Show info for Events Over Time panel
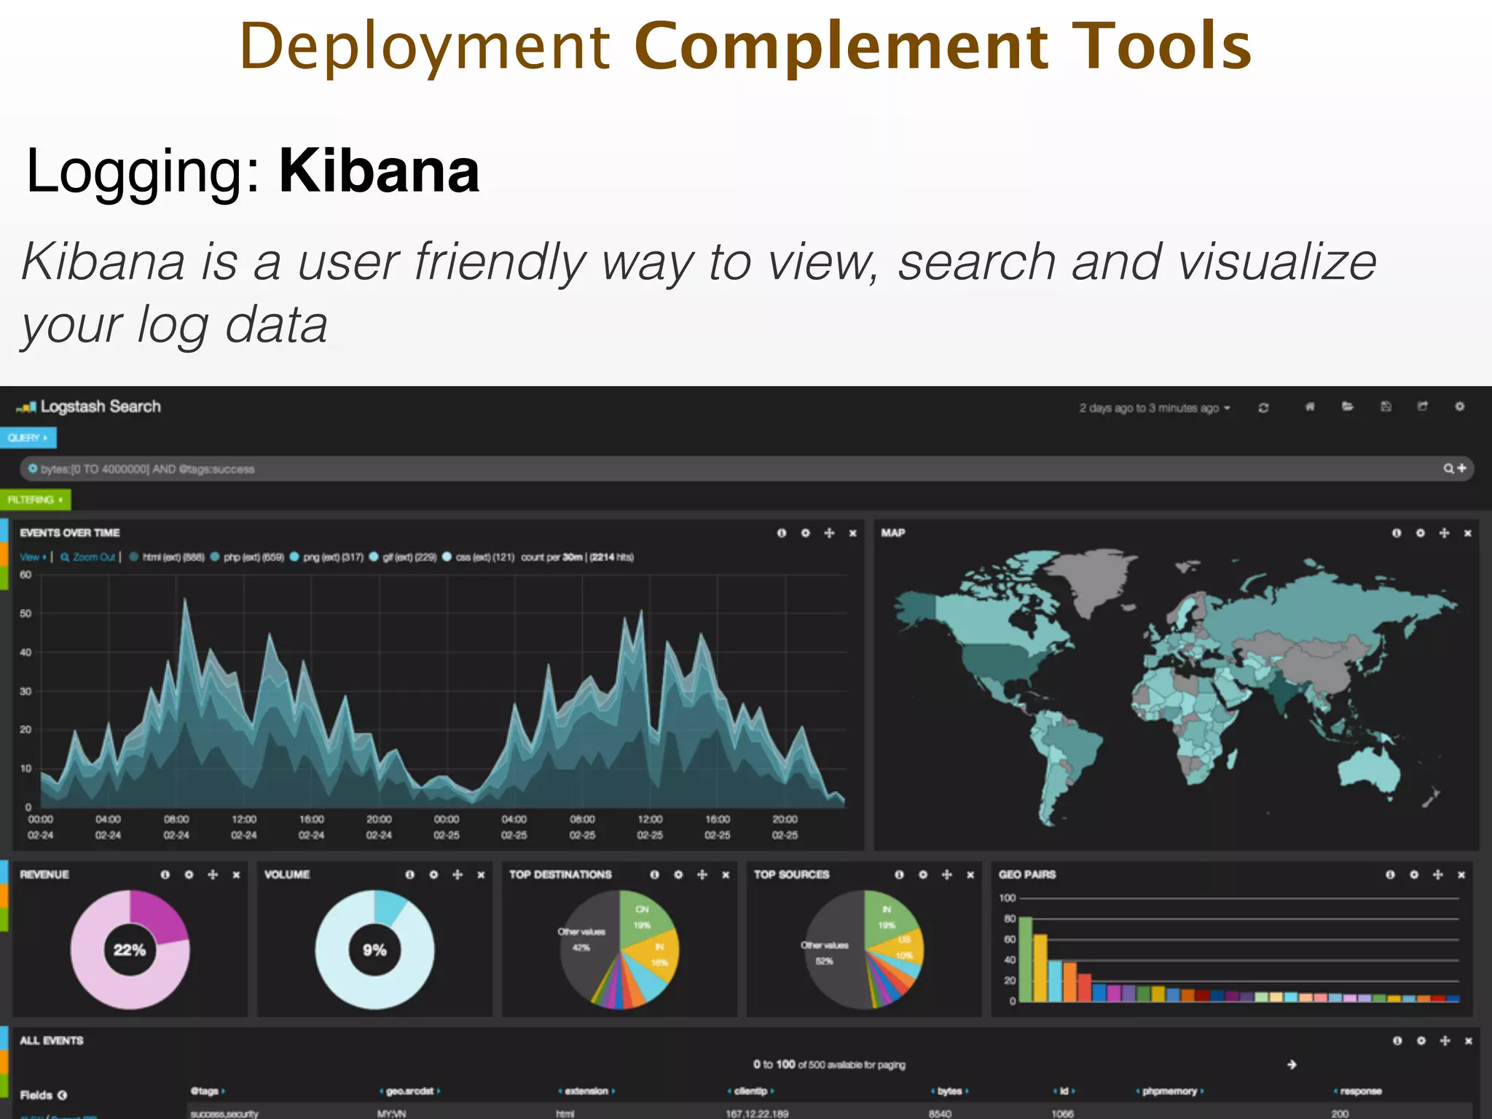Screen dimensions: 1492x1119 click(782, 533)
